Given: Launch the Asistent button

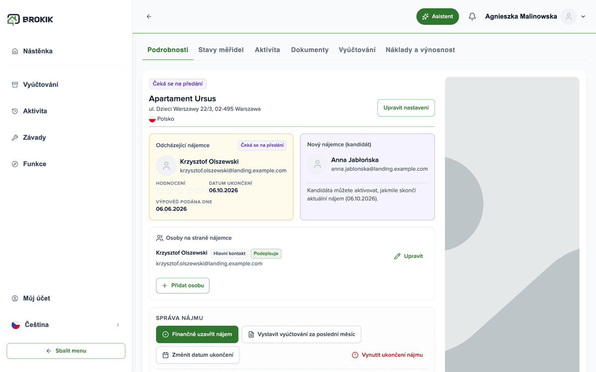Looking at the screenshot, I should 438,16.
